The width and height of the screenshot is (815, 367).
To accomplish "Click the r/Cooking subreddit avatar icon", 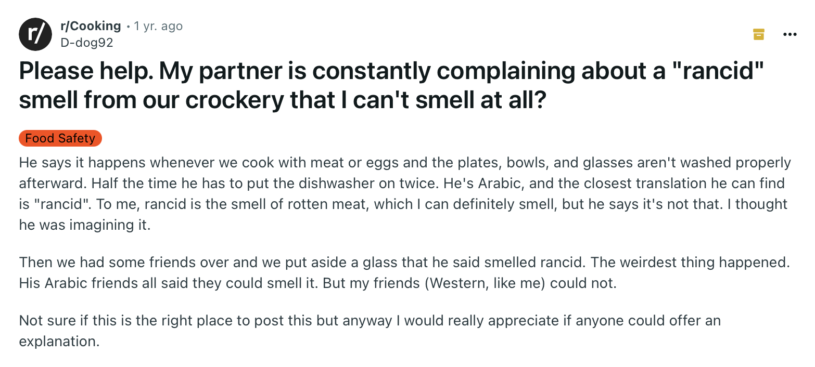I will click(35, 34).
